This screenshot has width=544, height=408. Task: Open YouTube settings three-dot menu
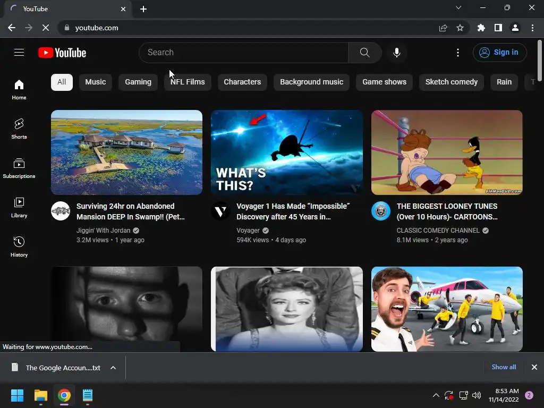(x=457, y=53)
